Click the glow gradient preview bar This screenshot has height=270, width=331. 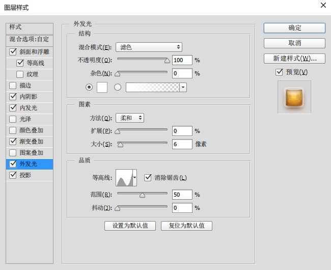[x=152, y=87]
